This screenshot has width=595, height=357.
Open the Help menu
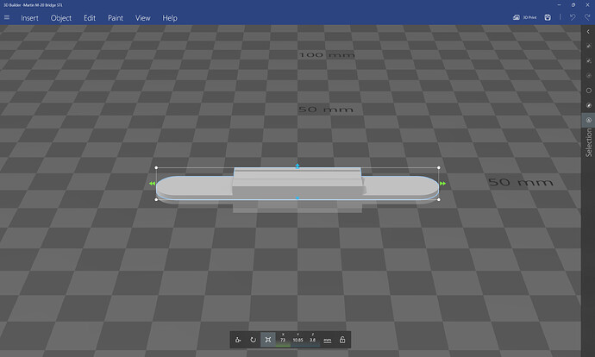[x=170, y=18]
